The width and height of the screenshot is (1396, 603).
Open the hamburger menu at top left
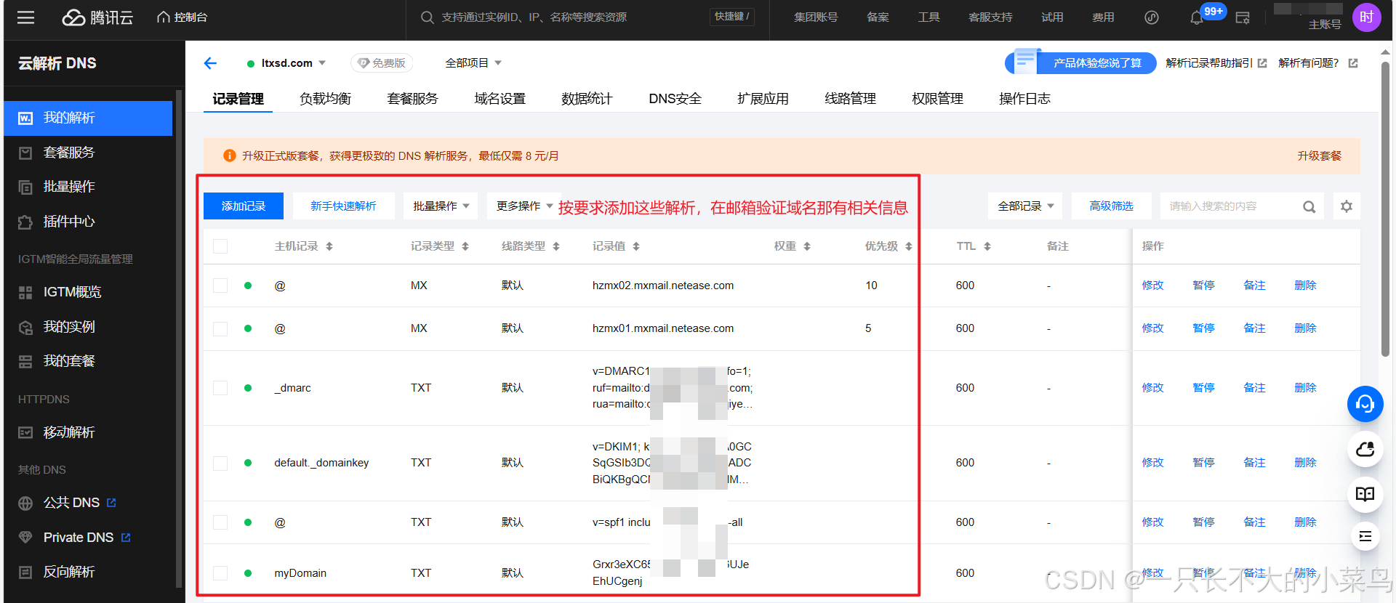point(25,17)
